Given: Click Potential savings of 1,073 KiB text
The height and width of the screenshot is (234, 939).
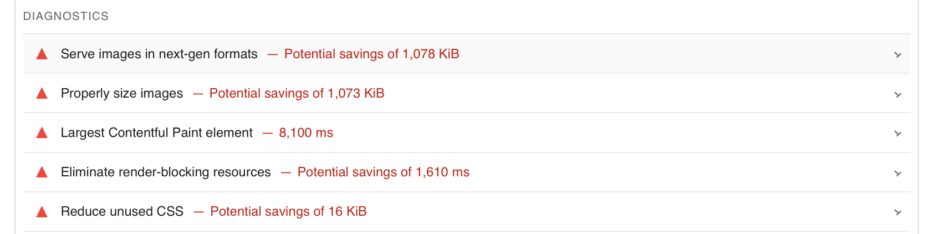Looking at the screenshot, I should coord(297,93).
